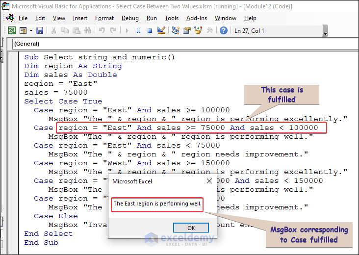Open the Help menu
The image size is (359, 255).
click(250, 18)
